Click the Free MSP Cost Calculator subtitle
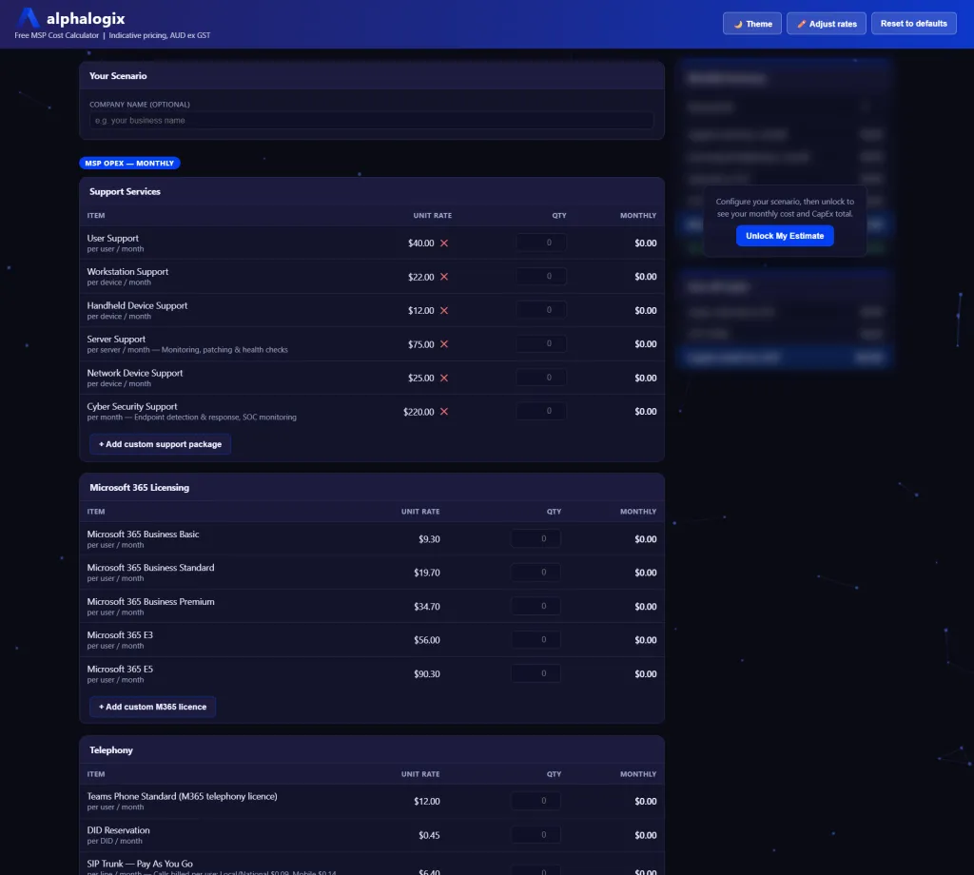 (x=56, y=35)
